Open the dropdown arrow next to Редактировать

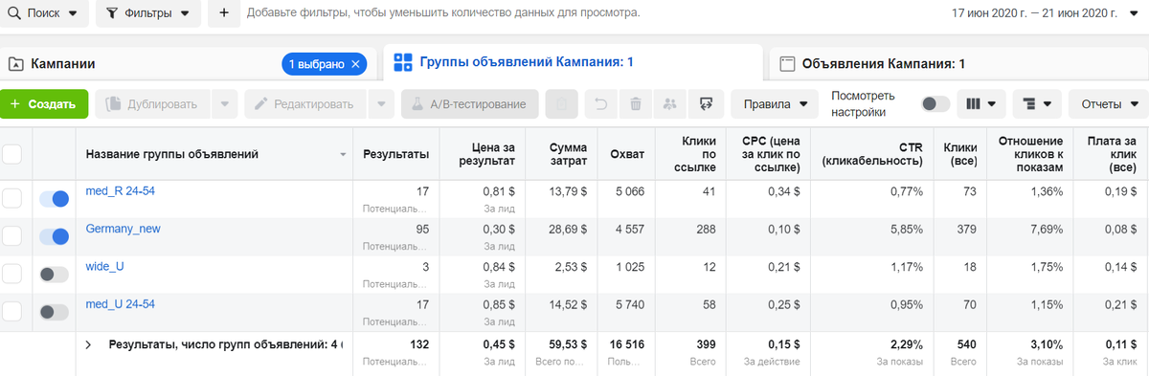(x=381, y=103)
